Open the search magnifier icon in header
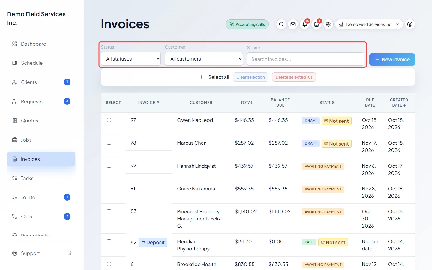432x270 pixels. pyautogui.click(x=281, y=24)
